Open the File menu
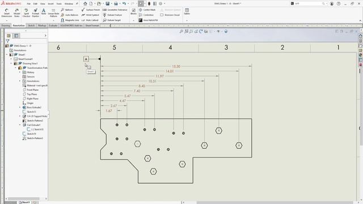Image resolution: width=363 pixels, height=204 pixels. point(29,4)
